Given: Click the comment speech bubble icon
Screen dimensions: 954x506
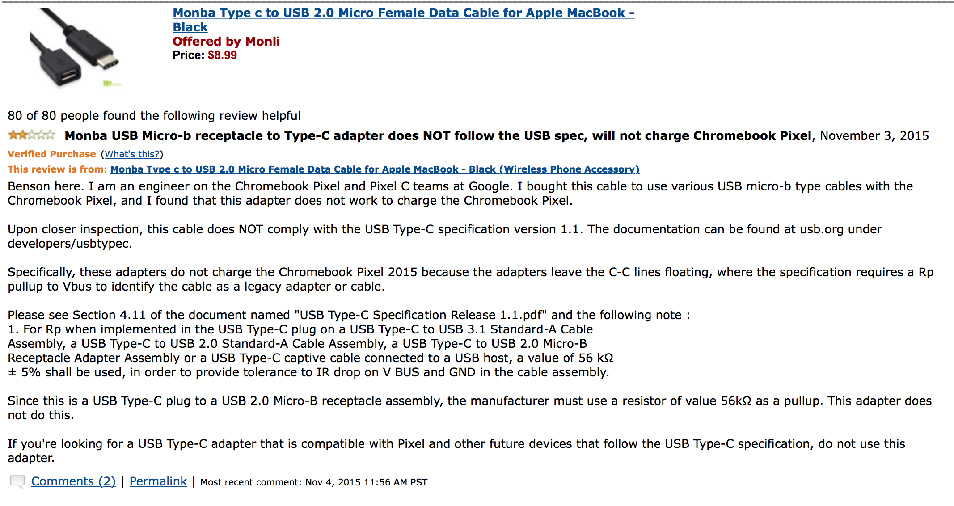Looking at the screenshot, I should (17, 482).
